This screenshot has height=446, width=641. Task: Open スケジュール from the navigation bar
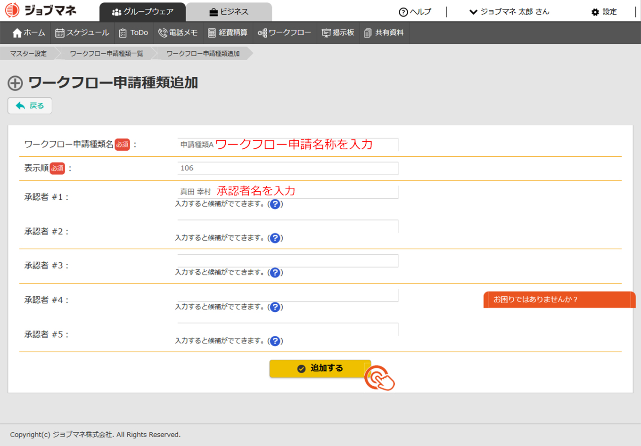[82, 33]
